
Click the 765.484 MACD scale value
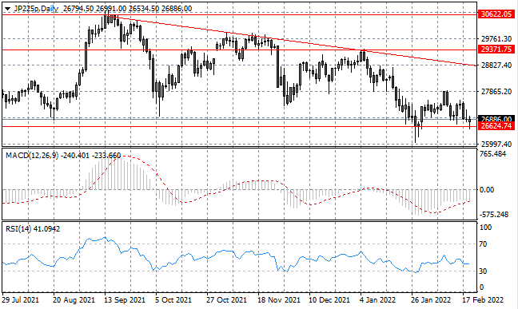[492, 154]
